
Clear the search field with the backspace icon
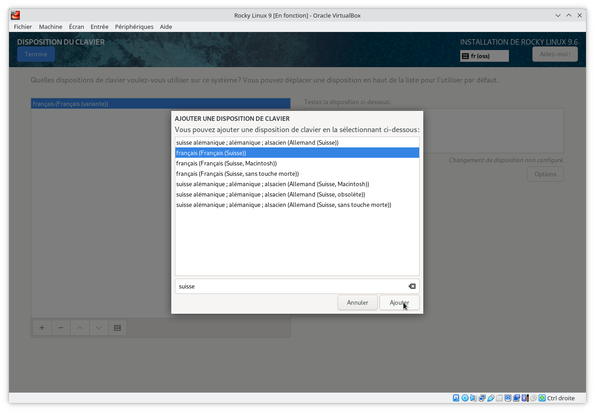412,286
